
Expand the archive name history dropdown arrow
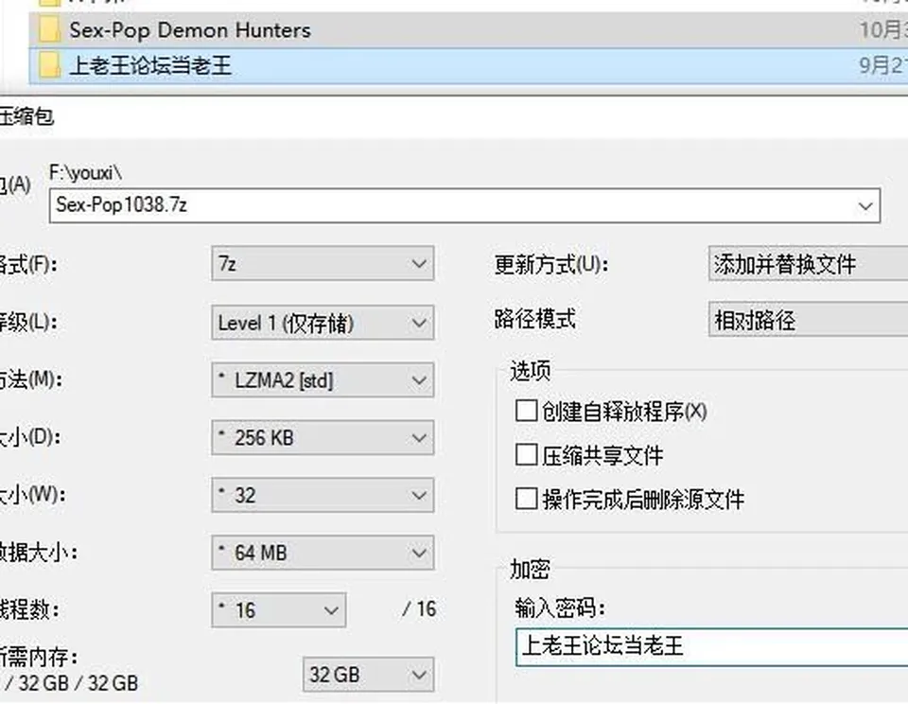click(865, 205)
